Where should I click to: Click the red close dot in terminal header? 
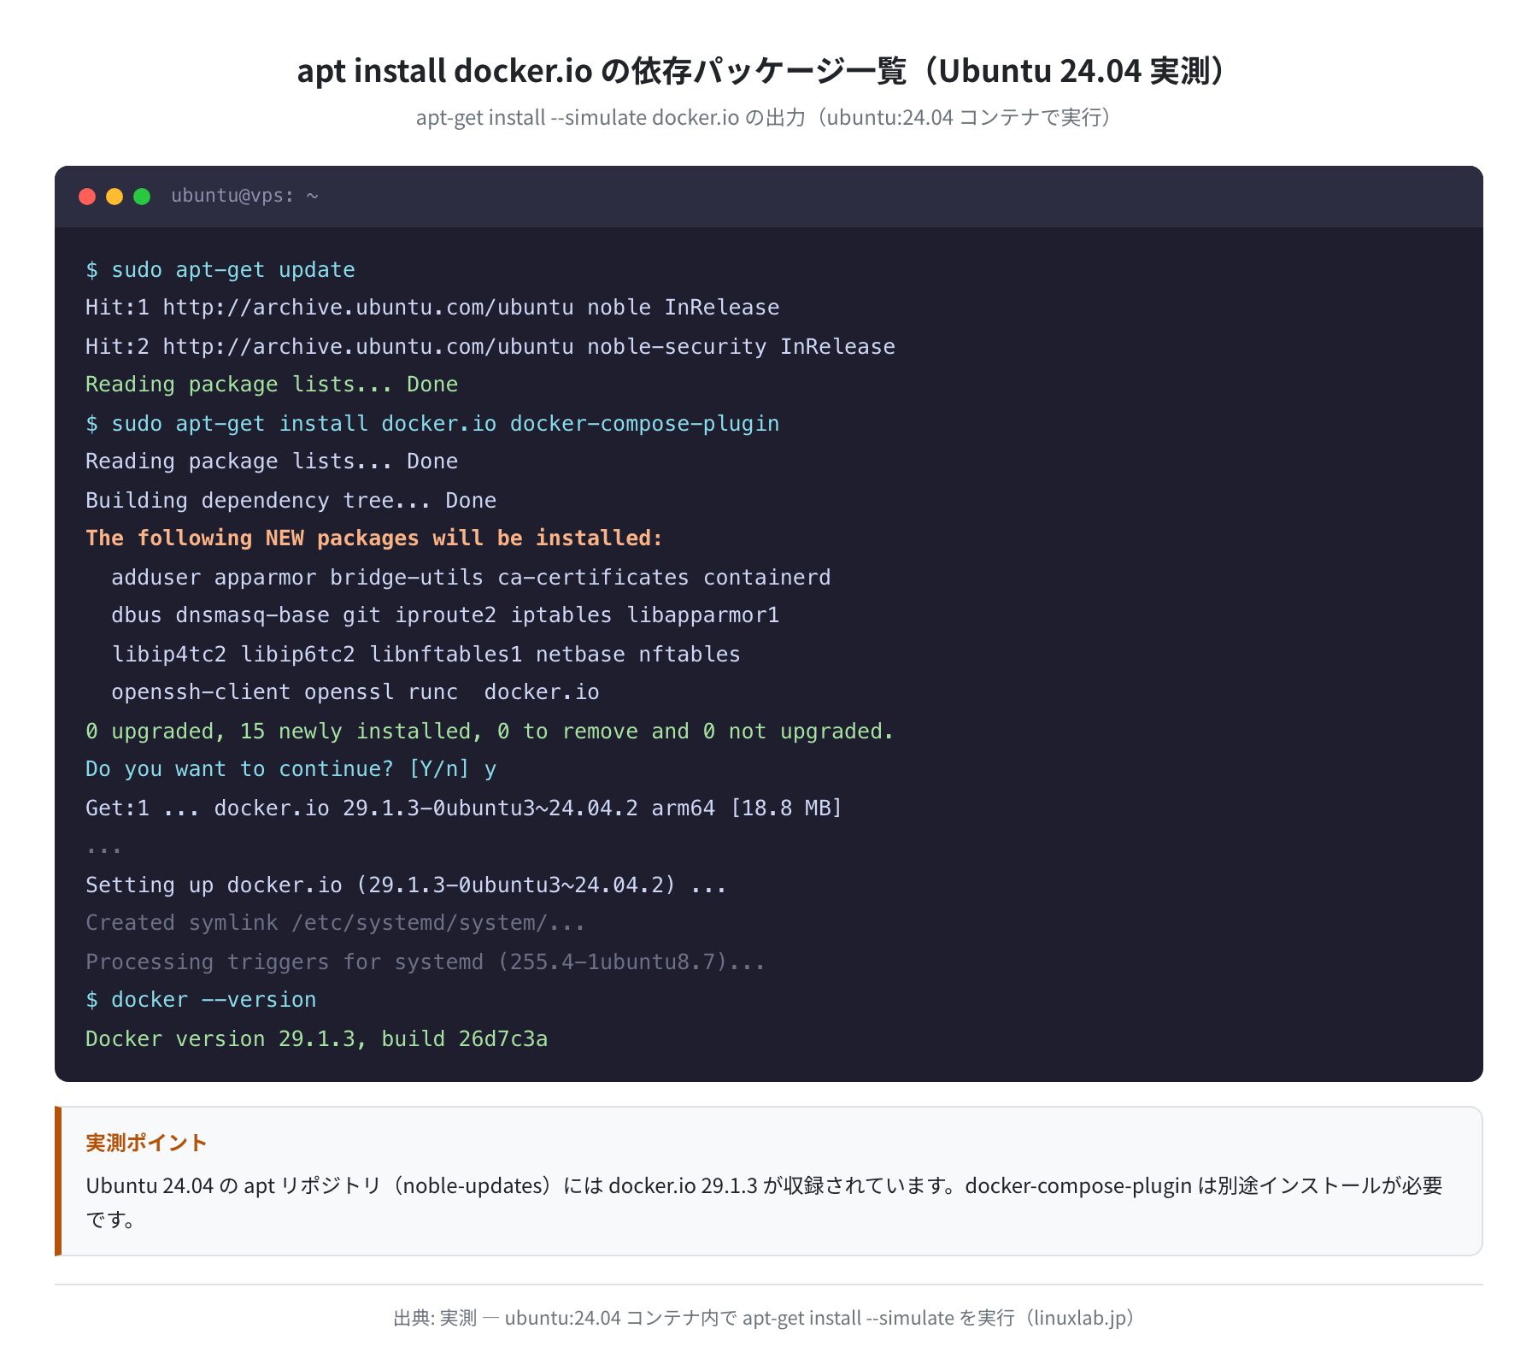87,197
